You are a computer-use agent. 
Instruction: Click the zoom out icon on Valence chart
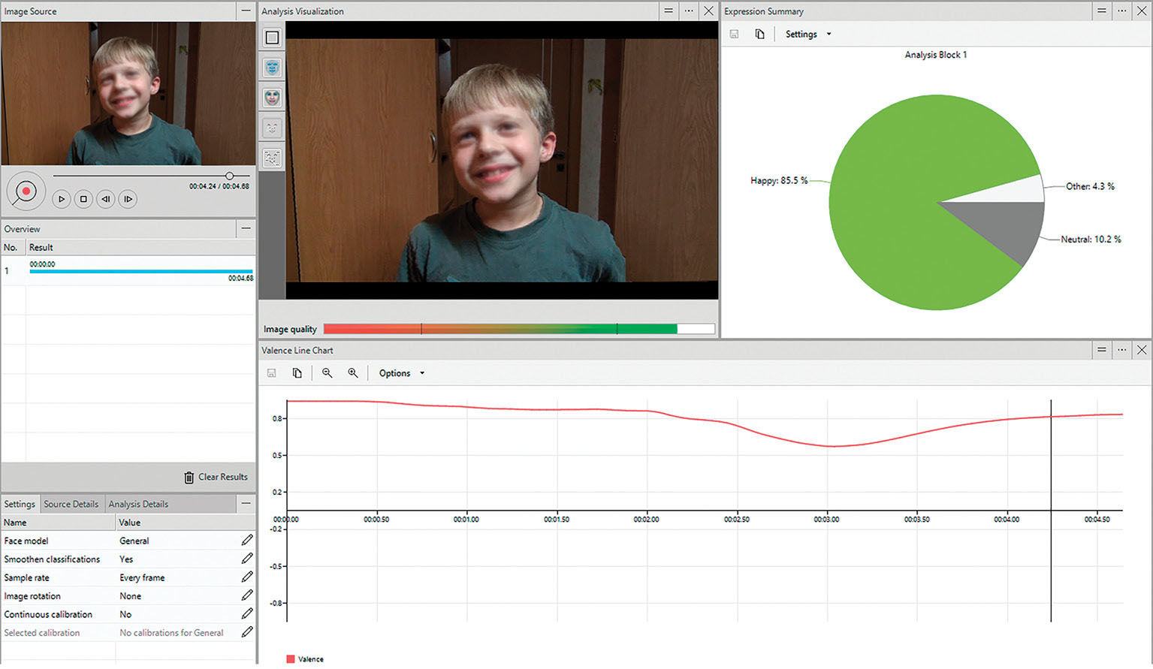pyautogui.click(x=327, y=373)
